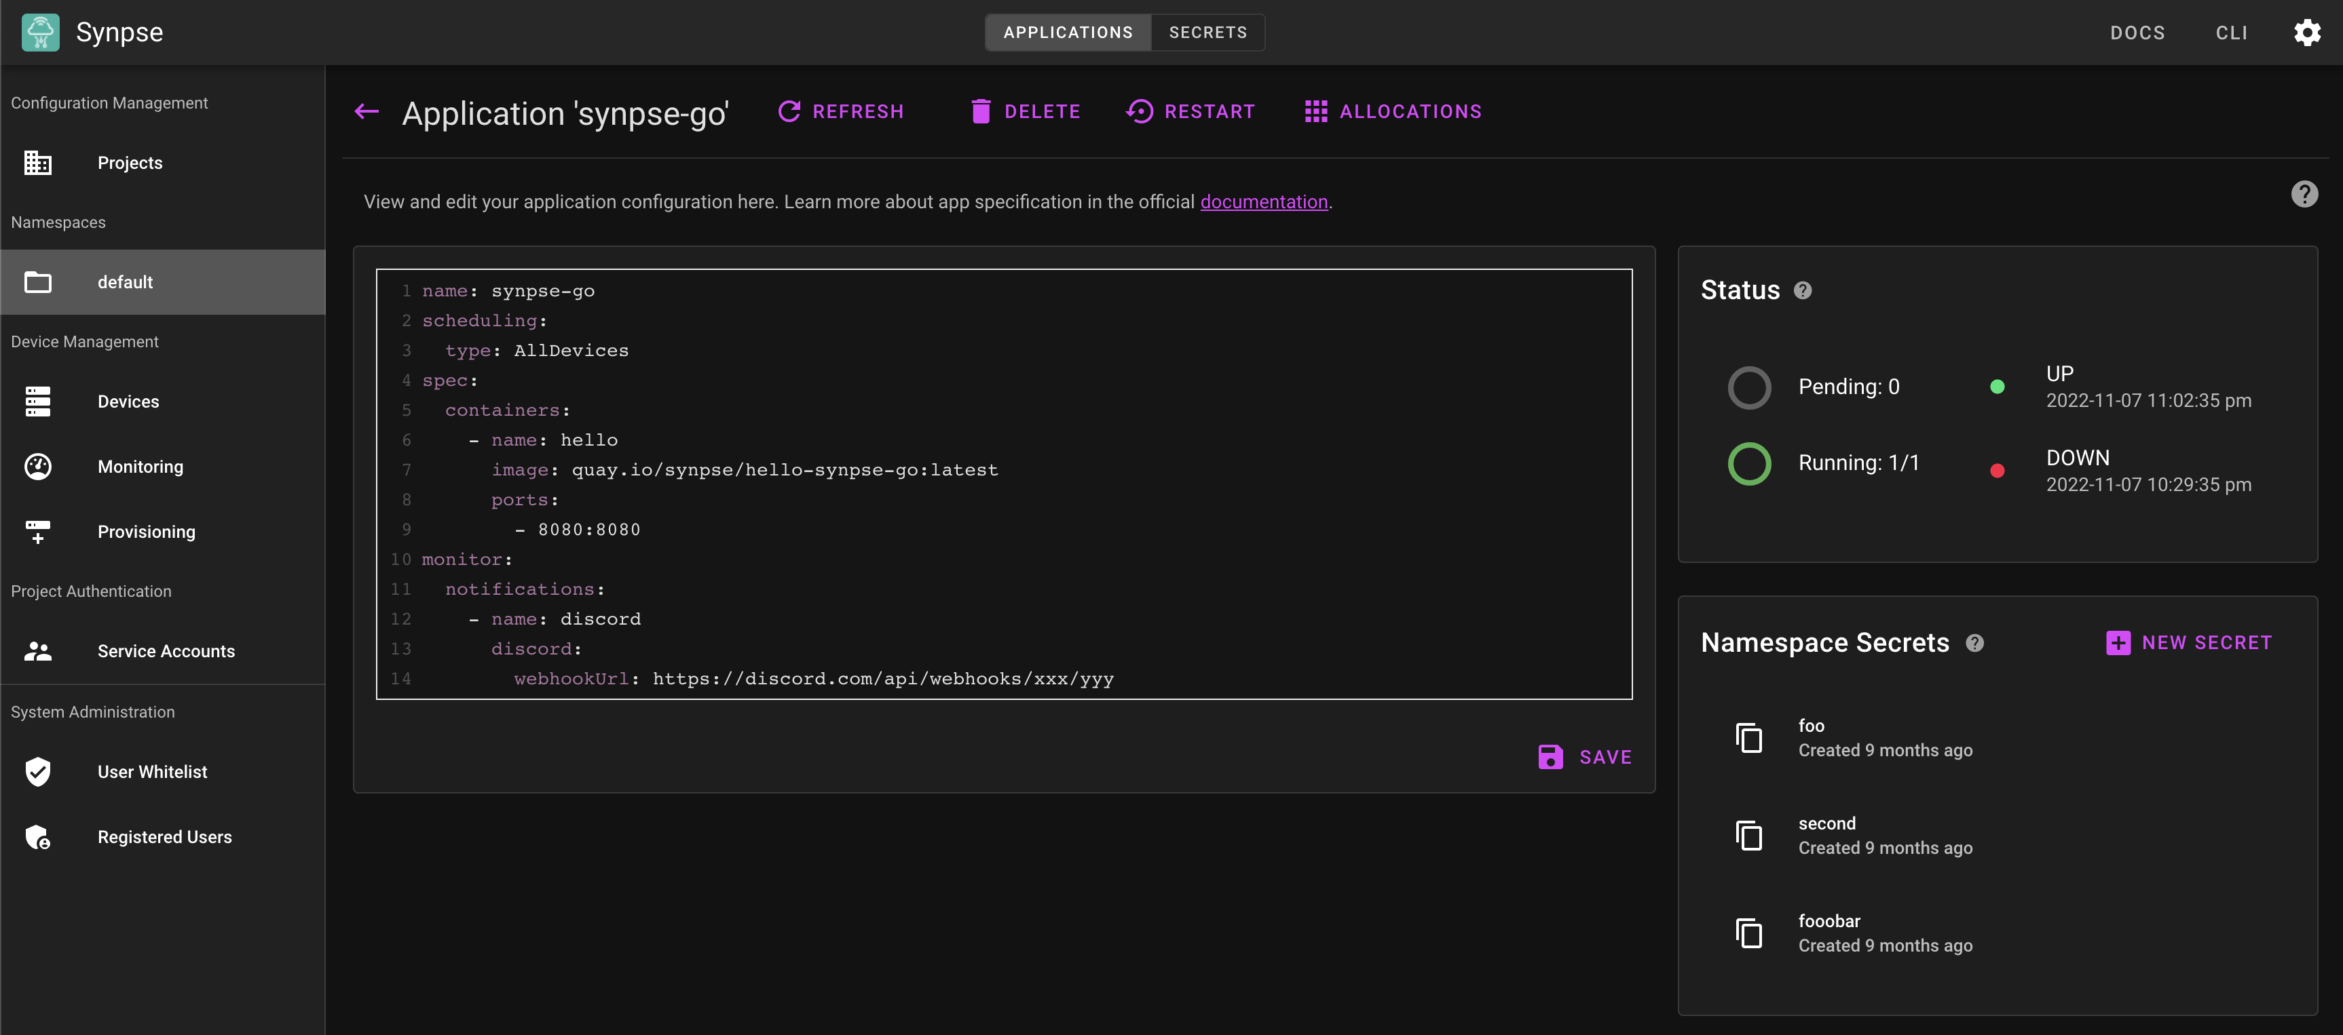Click into the webhookUrl line in editor
The width and height of the screenshot is (2343, 1035).
[x=882, y=679]
